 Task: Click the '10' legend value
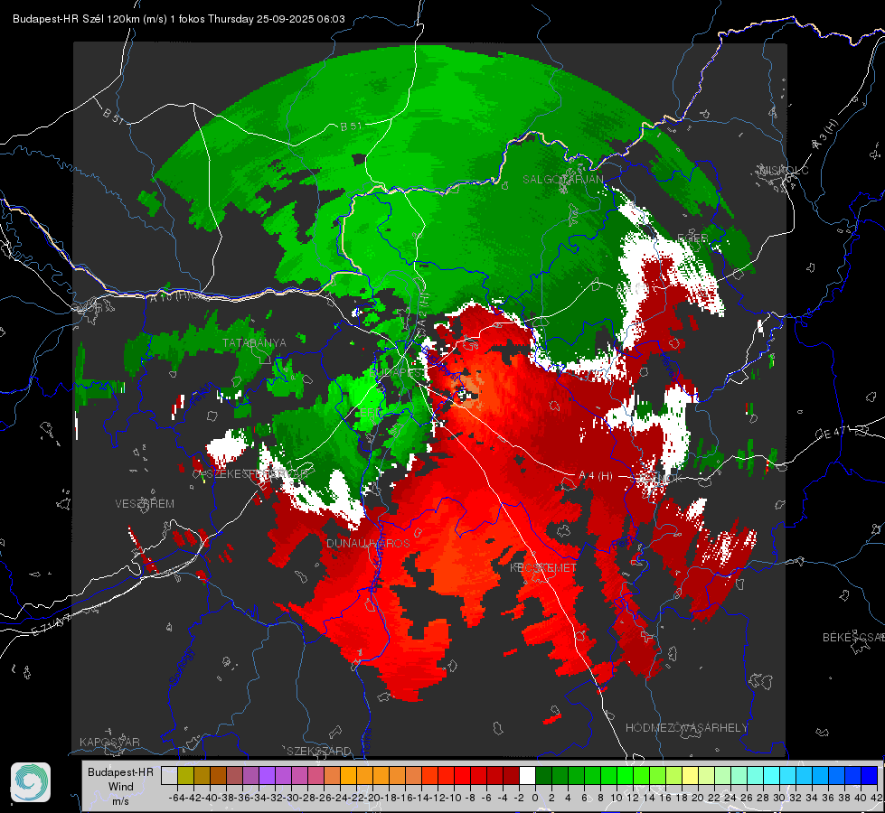coord(617,798)
